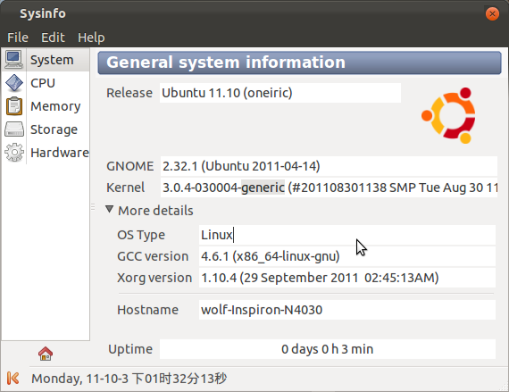Click the red home icon
Viewport: 509px width, 392px height.
pyautogui.click(x=46, y=354)
